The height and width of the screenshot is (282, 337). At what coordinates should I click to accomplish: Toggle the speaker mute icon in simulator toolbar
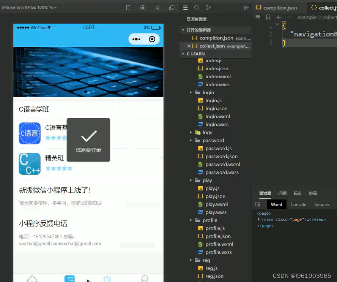pyautogui.click(x=157, y=8)
